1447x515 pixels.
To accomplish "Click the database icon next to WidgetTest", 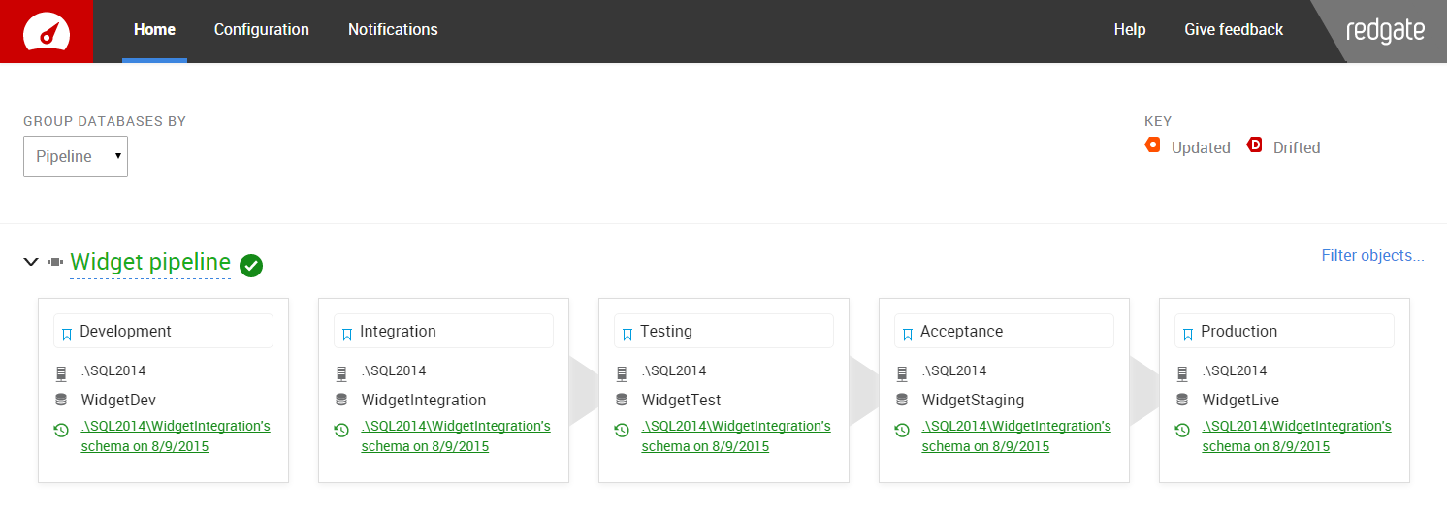I will 622,400.
